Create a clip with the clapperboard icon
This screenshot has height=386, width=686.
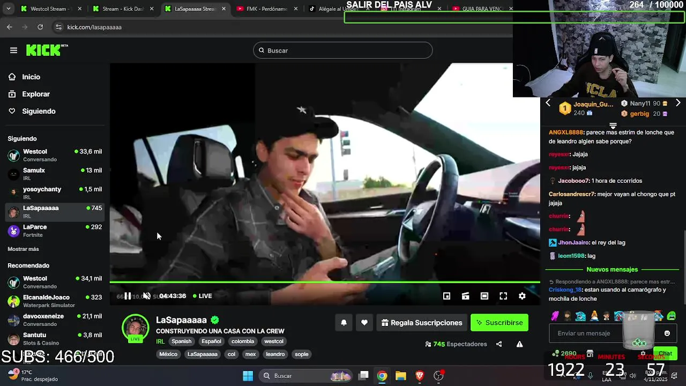(465, 296)
